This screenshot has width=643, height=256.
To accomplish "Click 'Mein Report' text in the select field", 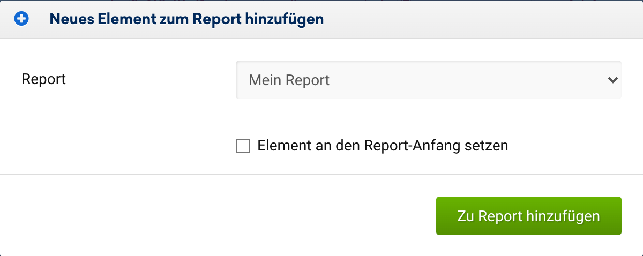I will click(x=289, y=80).
